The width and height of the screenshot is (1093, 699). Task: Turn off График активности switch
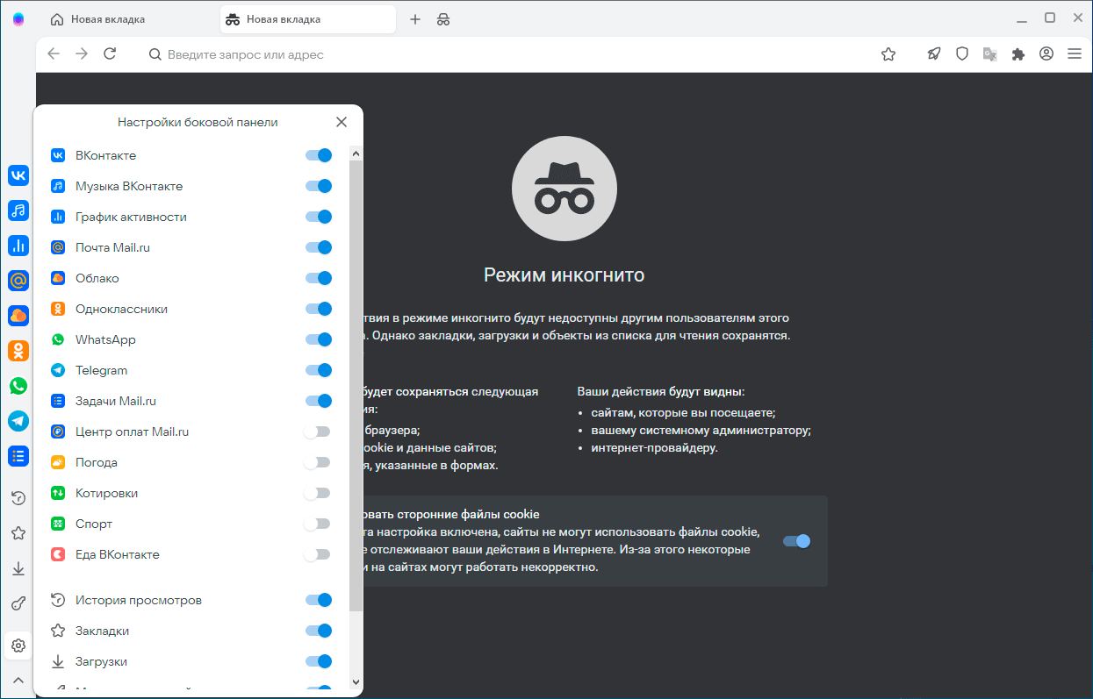click(319, 217)
